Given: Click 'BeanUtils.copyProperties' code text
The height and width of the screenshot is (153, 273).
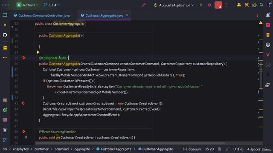Looking at the screenshot, I should (62, 109).
